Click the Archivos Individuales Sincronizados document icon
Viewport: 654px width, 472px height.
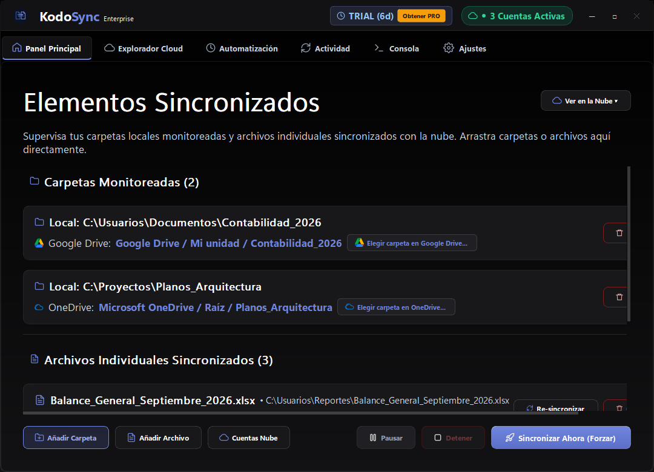point(35,359)
